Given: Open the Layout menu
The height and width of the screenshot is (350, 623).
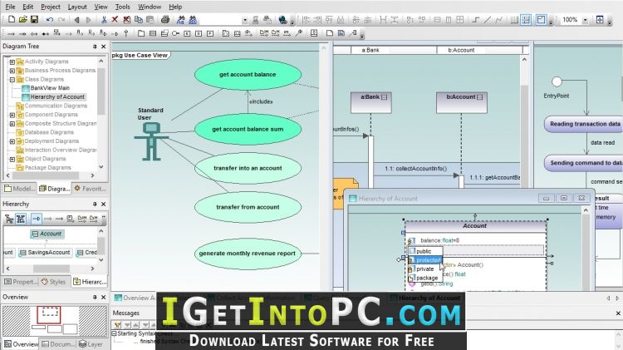Looking at the screenshot, I should tap(77, 7).
